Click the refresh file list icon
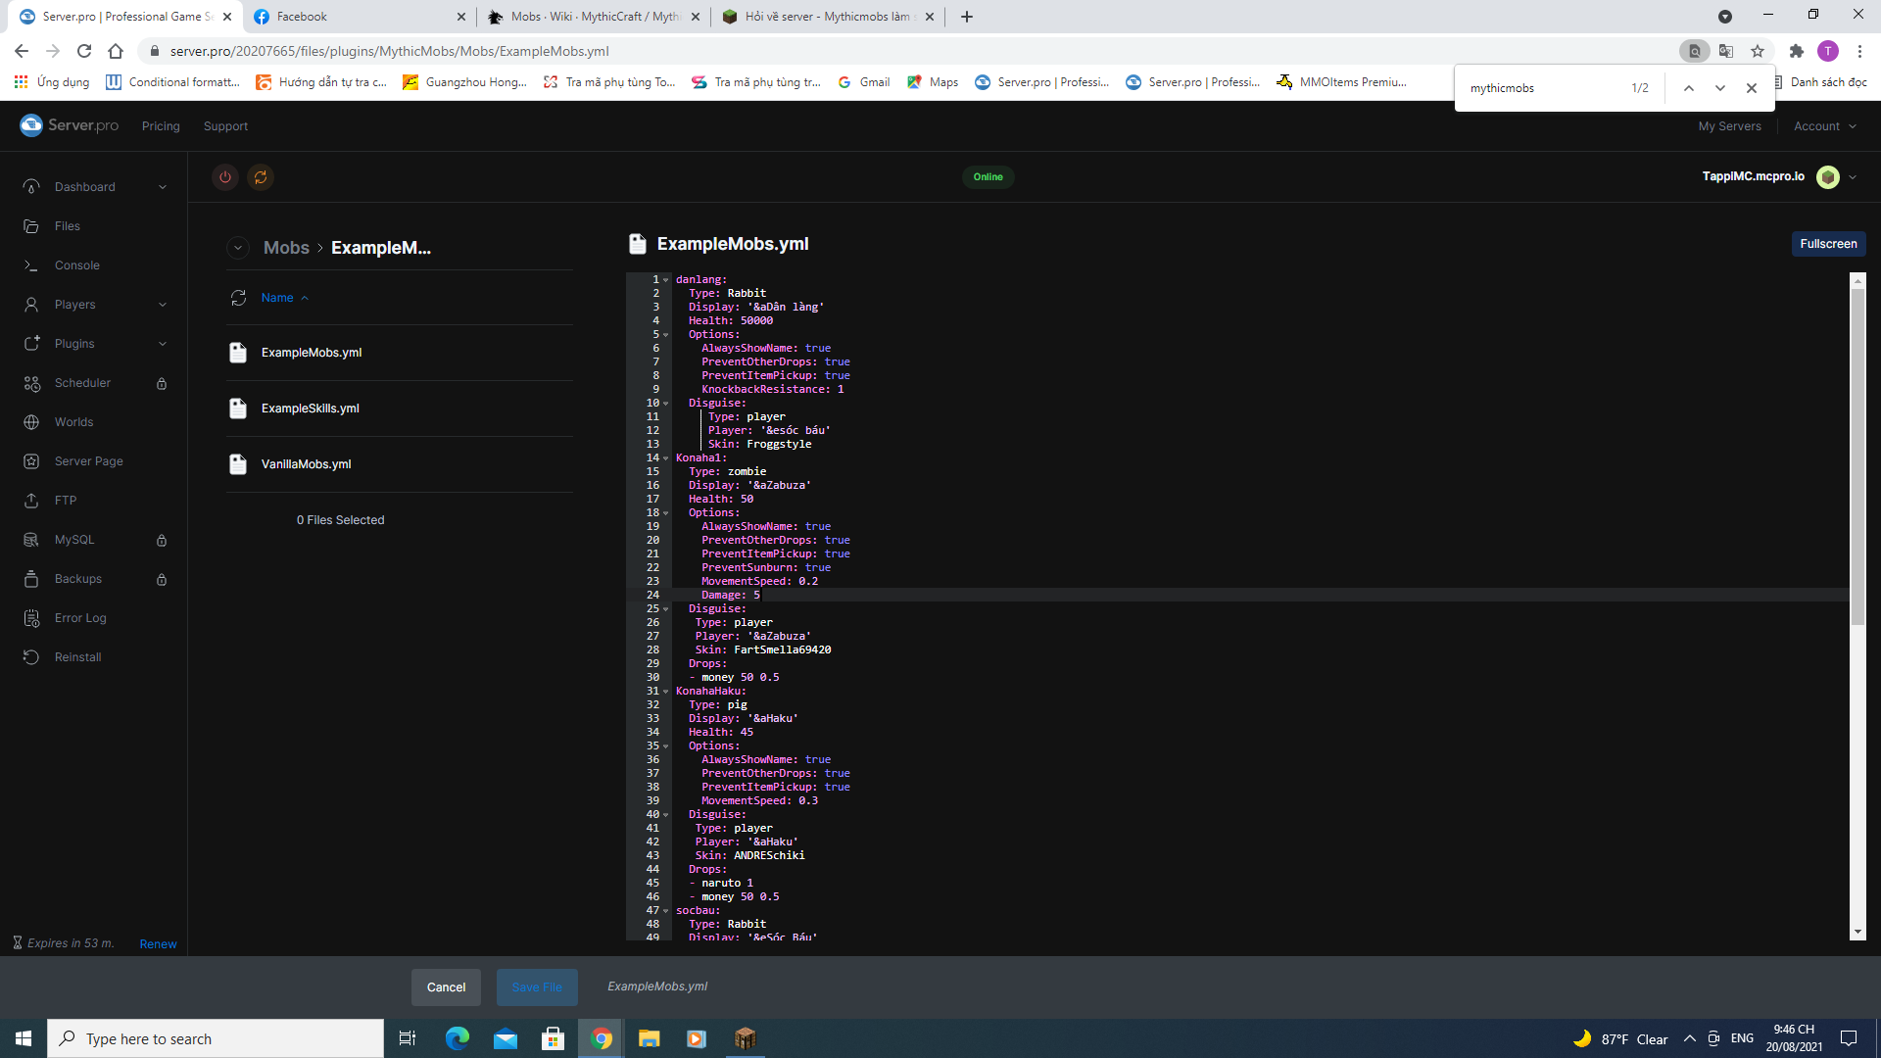The width and height of the screenshot is (1881, 1058). 238,298
